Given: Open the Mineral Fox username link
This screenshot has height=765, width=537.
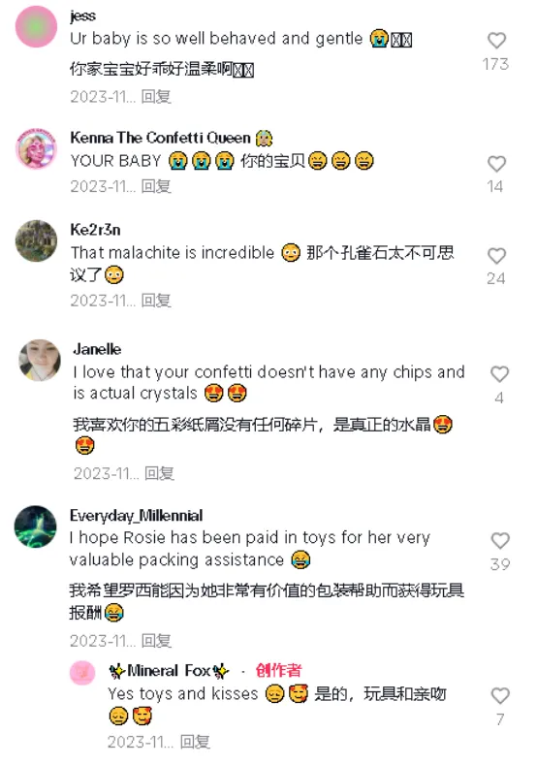Looking at the screenshot, I should (169, 671).
